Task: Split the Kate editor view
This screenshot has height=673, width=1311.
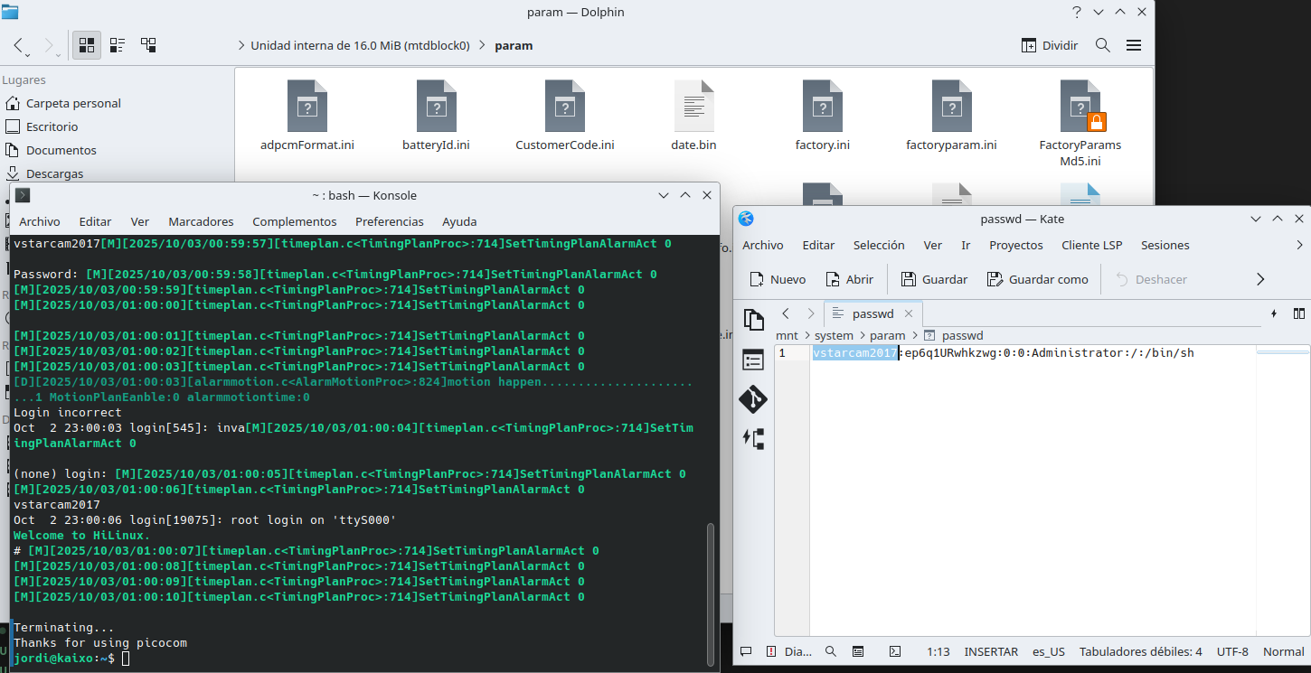Action: pos(1298,313)
